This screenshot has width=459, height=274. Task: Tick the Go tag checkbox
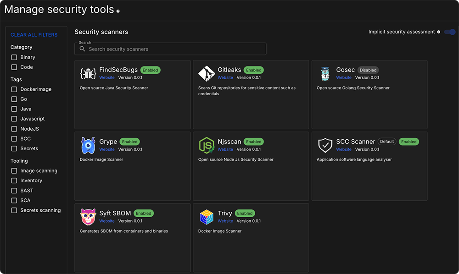click(x=14, y=99)
